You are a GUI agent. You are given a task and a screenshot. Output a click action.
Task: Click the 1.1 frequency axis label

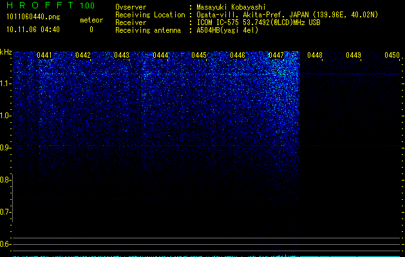click(x=5, y=84)
